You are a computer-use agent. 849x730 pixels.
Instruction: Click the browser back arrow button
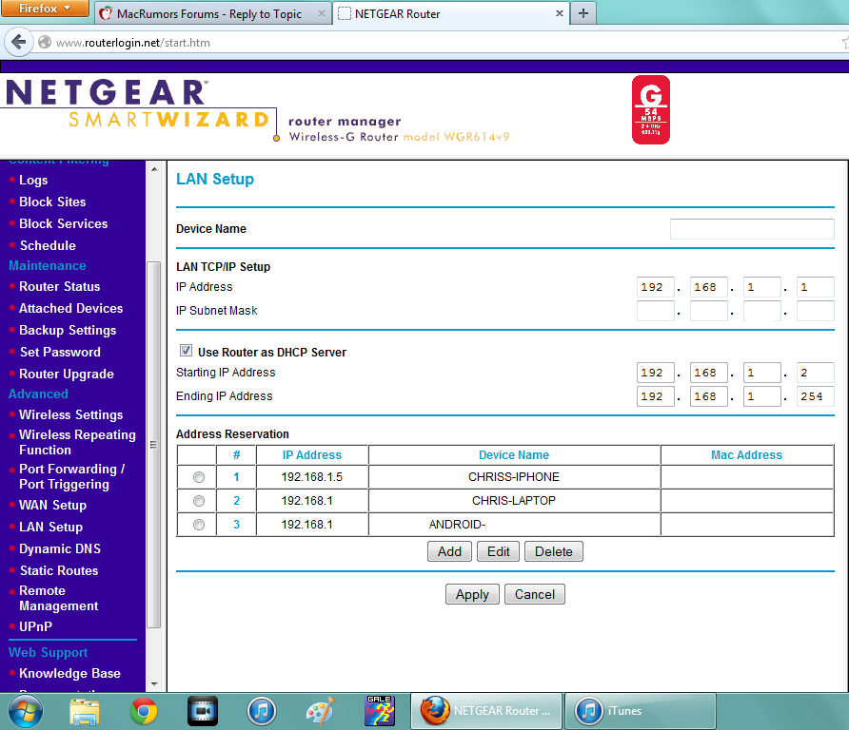pos(19,42)
